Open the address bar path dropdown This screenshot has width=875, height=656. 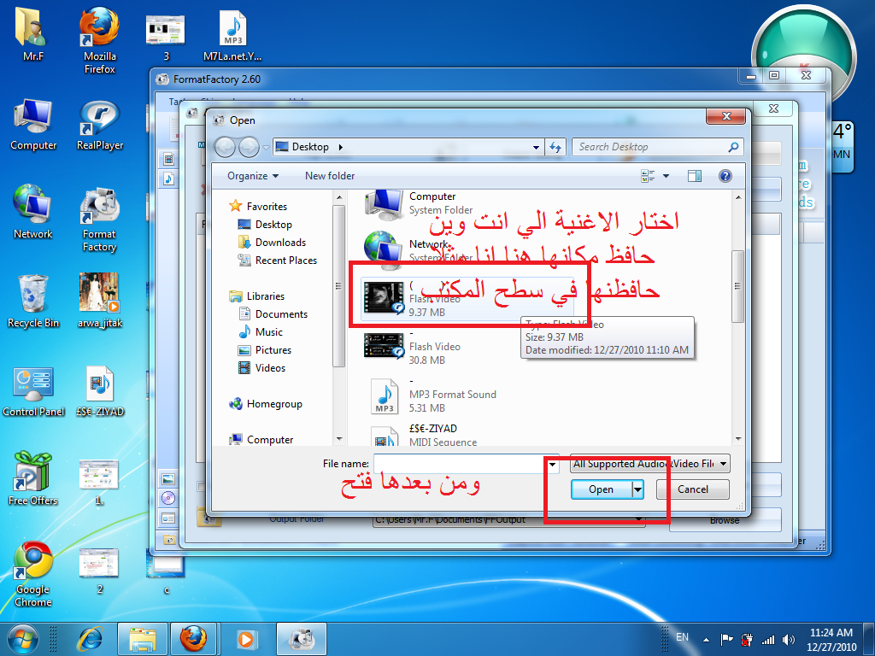point(536,147)
